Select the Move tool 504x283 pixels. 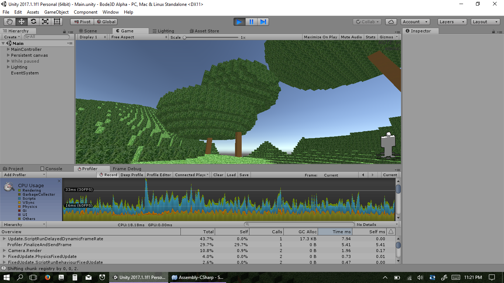click(x=22, y=22)
